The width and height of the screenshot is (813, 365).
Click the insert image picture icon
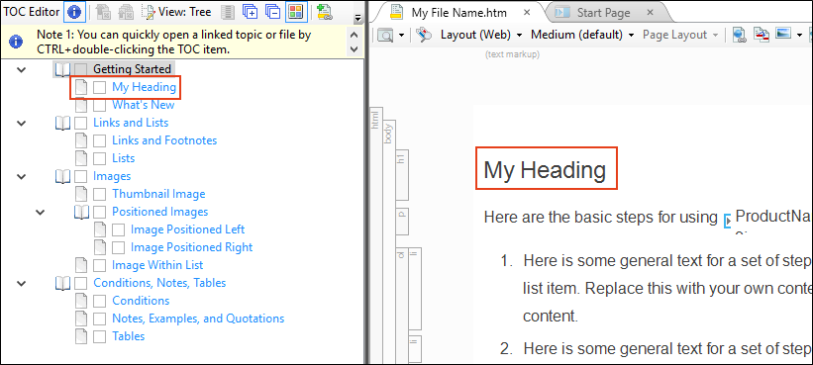pyautogui.click(x=782, y=35)
